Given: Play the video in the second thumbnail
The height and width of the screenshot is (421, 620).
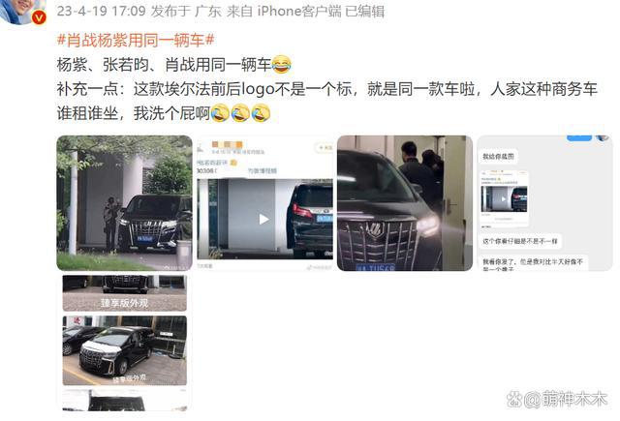Looking at the screenshot, I should coord(263,219).
